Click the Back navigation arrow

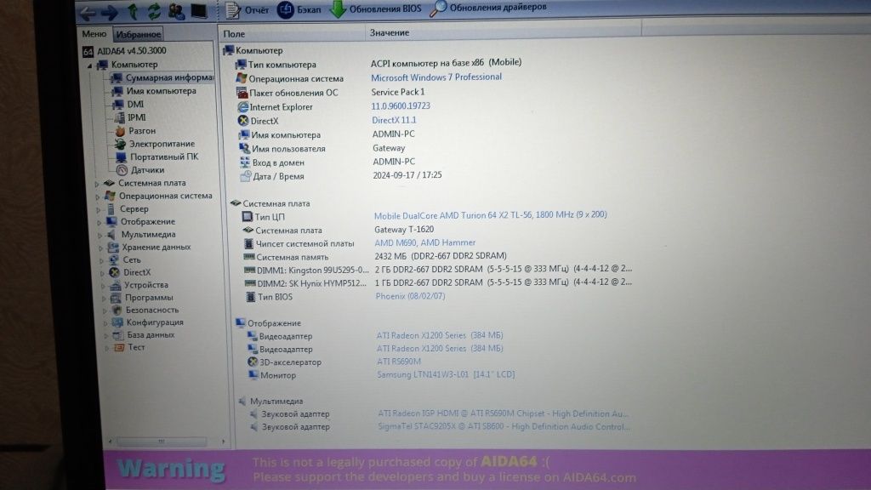click(x=88, y=12)
